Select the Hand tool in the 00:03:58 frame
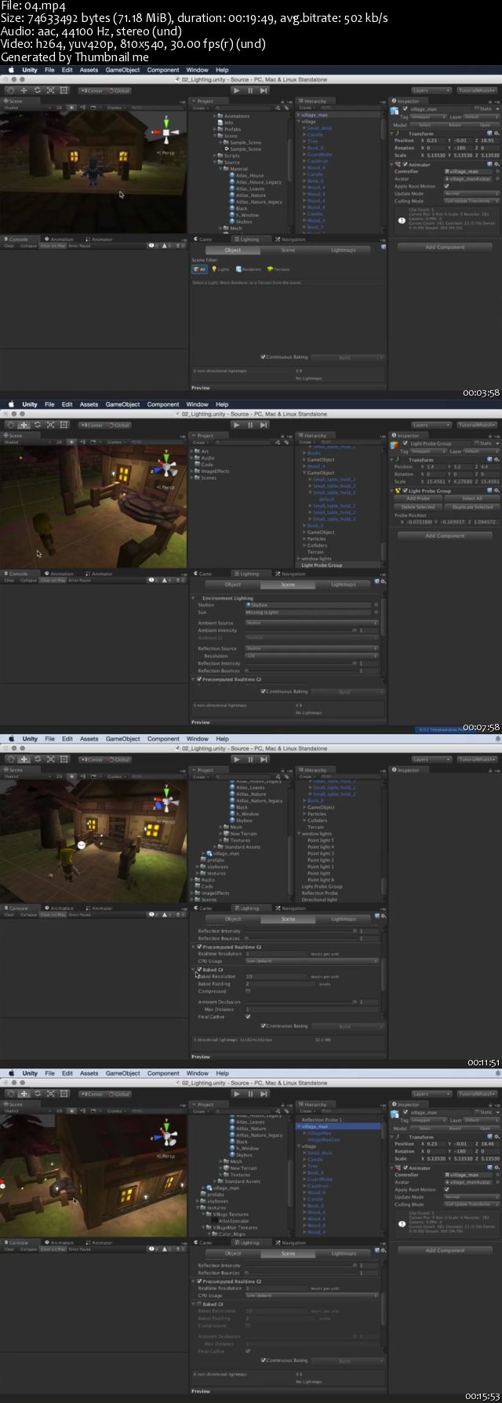This screenshot has height=1403, width=502. (x=10, y=90)
